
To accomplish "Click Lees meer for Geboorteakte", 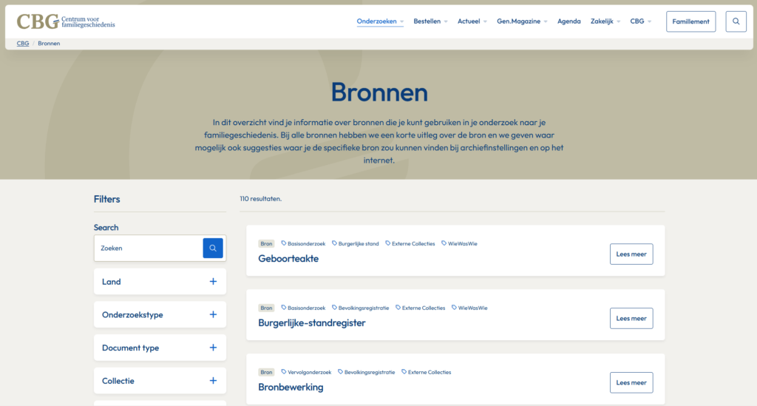I will [x=631, y=254].
